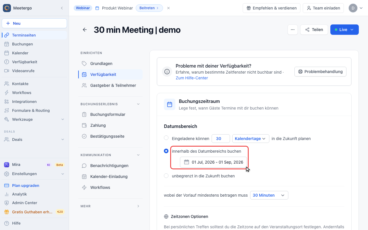
Task: Click the Grundlagen tag icon
Action: pos(84,64)
